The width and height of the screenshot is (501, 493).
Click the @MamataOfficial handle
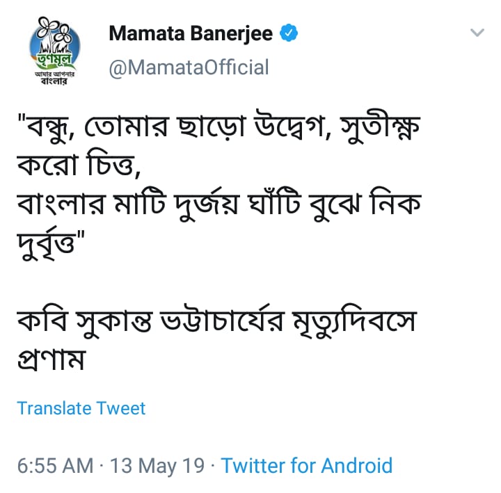point(189,67)
